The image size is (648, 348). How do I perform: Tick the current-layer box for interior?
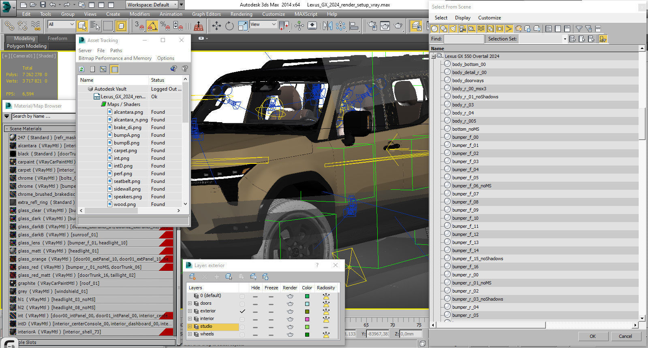pyautogui.click(x=242, y=319)
